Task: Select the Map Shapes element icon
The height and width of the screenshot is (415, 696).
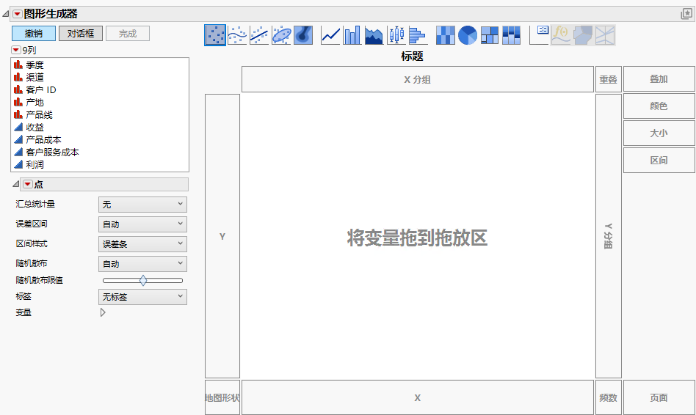Action: (x=583, y=35)
